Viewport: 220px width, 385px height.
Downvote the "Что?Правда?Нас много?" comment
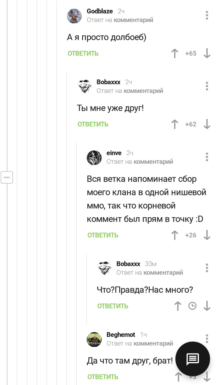[x=207, y=306]
